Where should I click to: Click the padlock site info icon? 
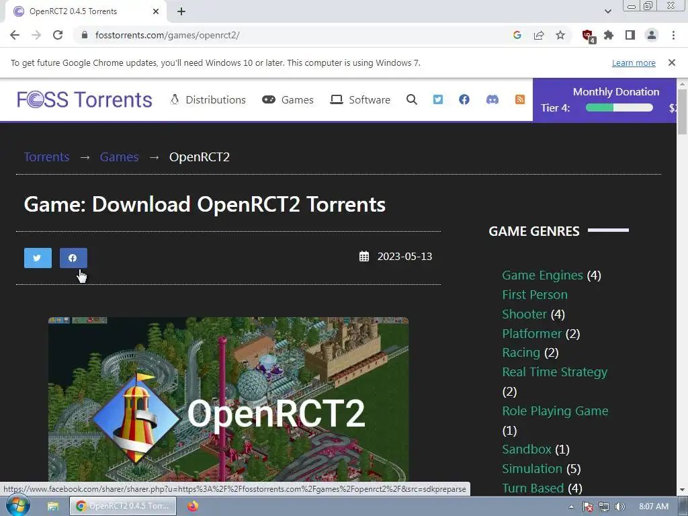pos(85,35)
